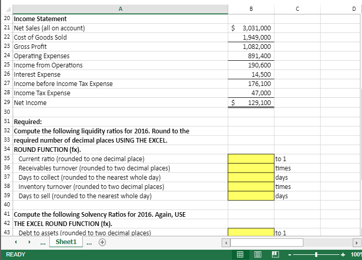This screenshot has width=362, height=260.
Task: Click 'Income before Income Tax Expense' label
Action: point(63,83)
